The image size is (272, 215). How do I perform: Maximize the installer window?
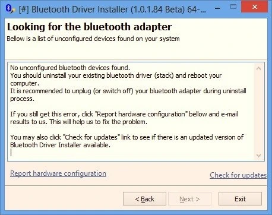233,7
